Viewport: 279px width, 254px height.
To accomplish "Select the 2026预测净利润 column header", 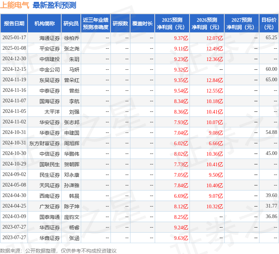I will (207, 24).
